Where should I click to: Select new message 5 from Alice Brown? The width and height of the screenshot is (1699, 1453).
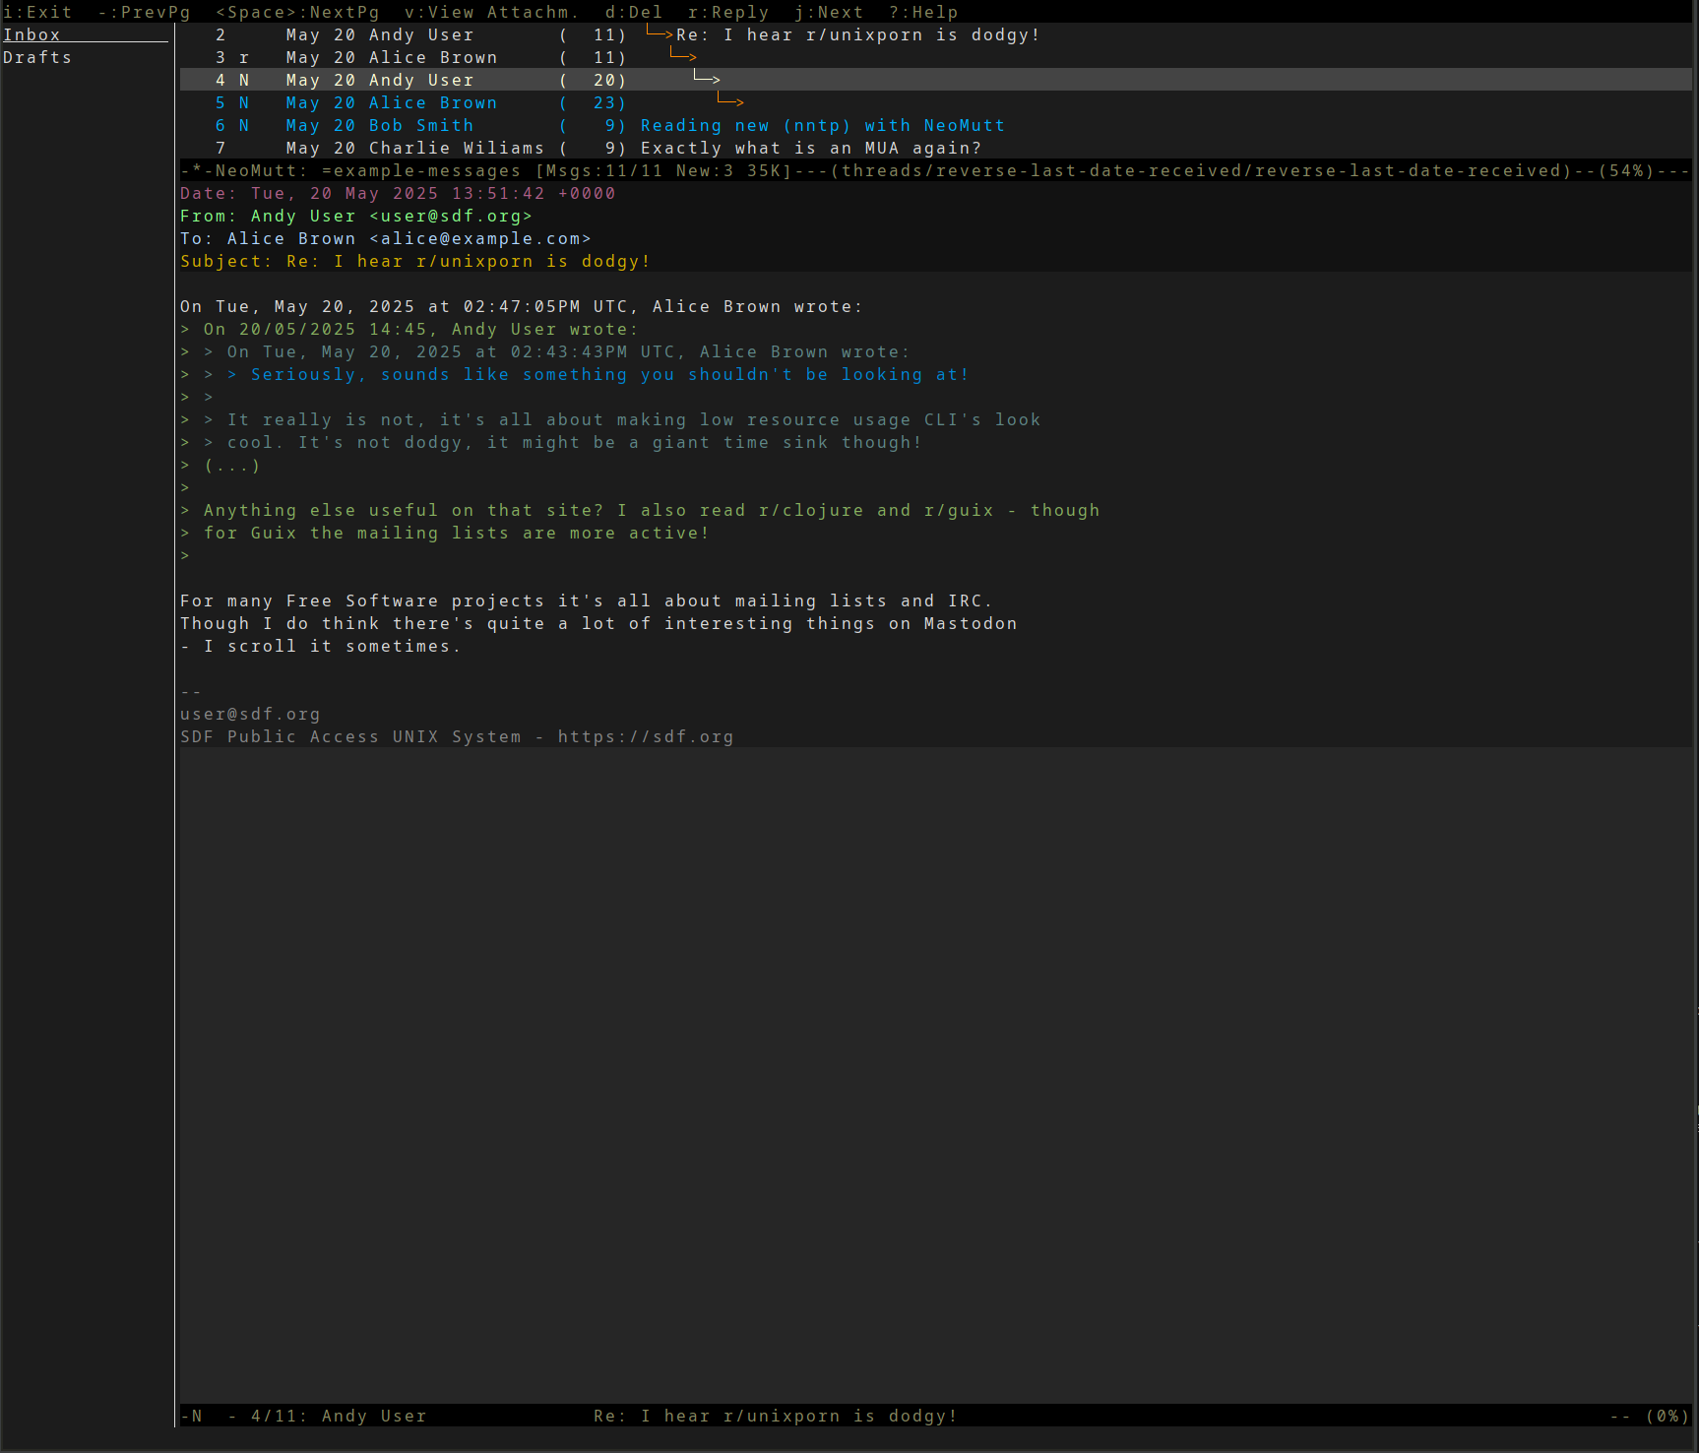935,102
